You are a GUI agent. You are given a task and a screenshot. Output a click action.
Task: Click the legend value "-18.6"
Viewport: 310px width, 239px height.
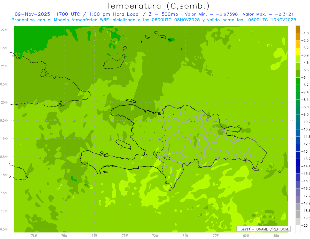(x=306, y=211)
